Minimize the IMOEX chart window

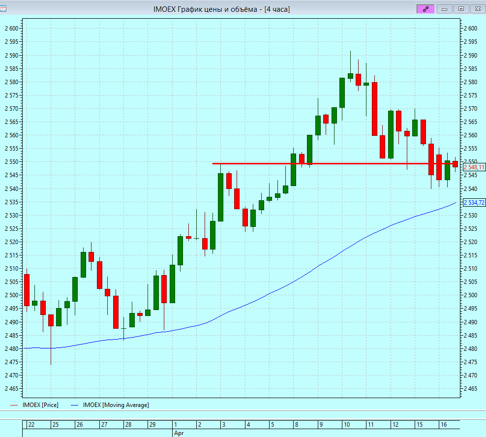point(445,9)
